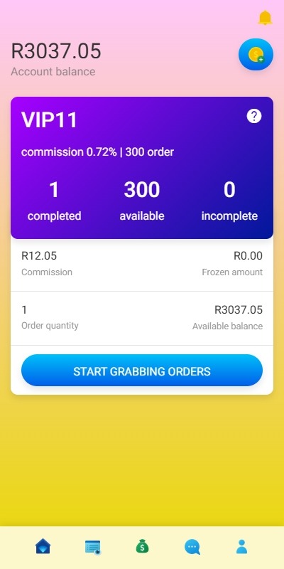Tap the R3037.05 account balance at top
The height and width of the screenshot is (569, 284).
[56, 50]
